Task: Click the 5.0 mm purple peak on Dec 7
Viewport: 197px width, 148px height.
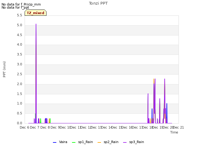Action: click(36, 24)
